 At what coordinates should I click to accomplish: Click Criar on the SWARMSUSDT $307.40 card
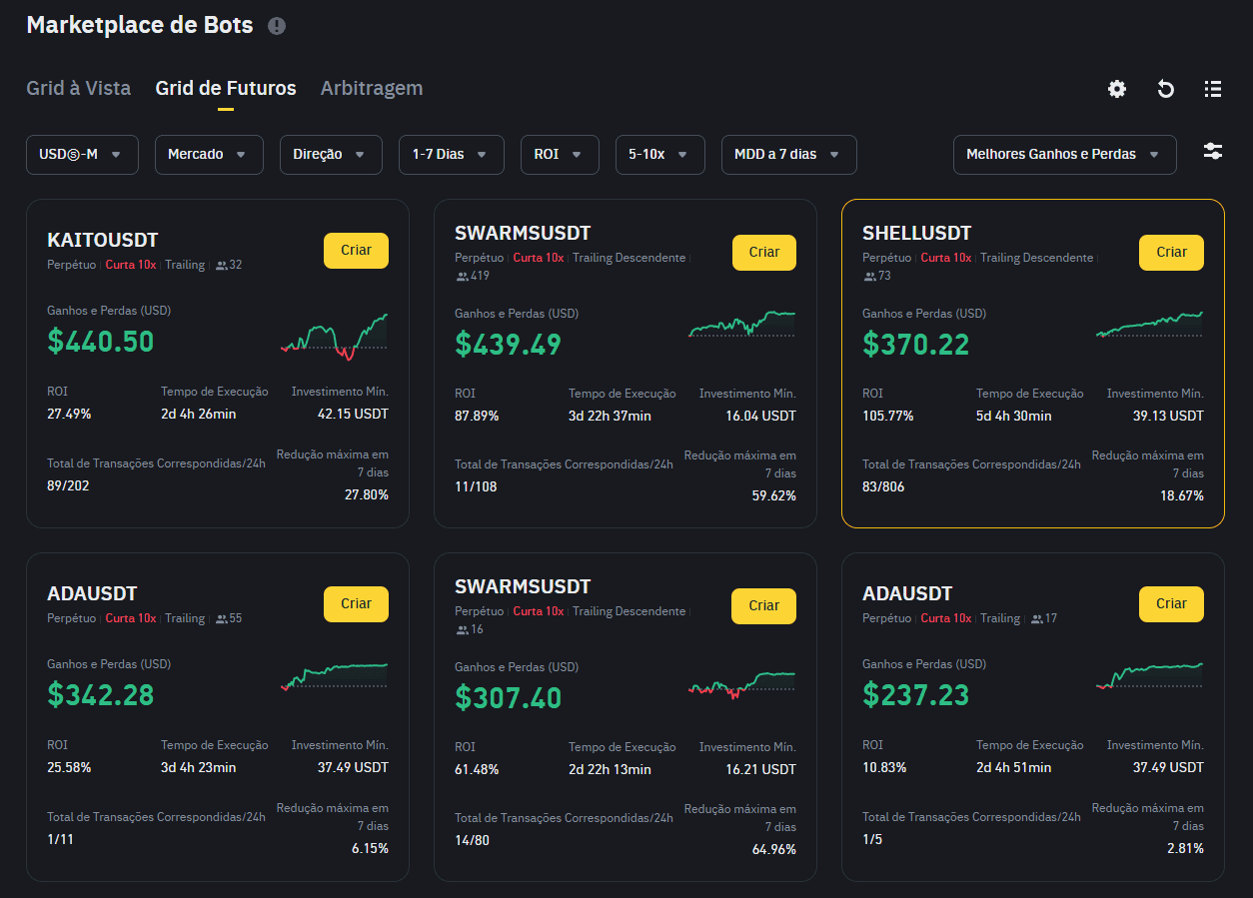tap(764, 606)
